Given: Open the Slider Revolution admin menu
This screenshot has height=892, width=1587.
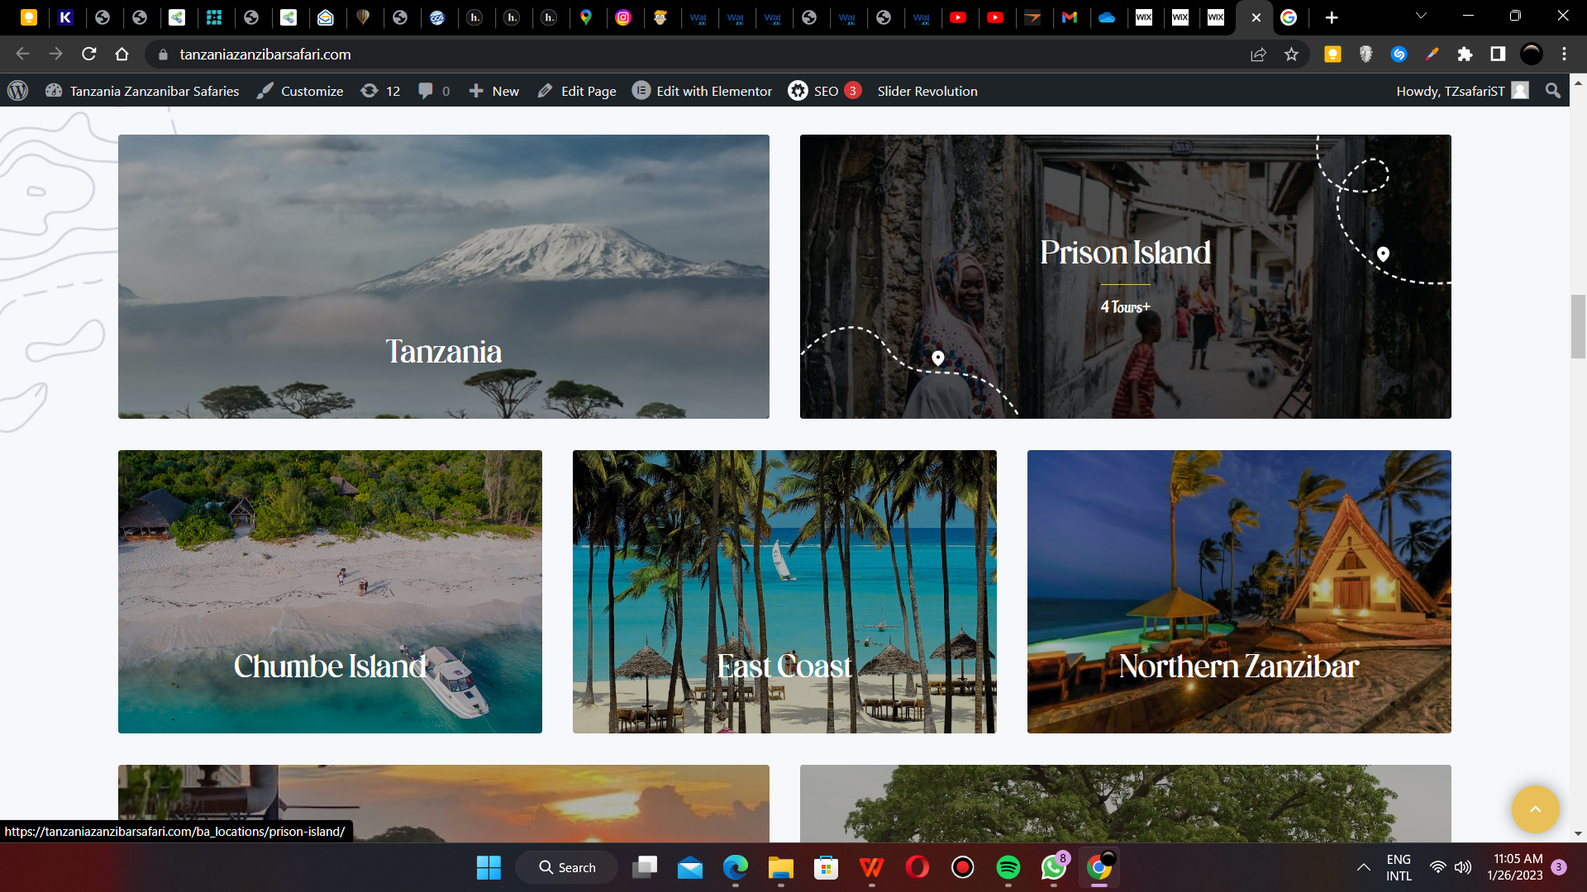Looking at the screenshot, I should (927, 91).
